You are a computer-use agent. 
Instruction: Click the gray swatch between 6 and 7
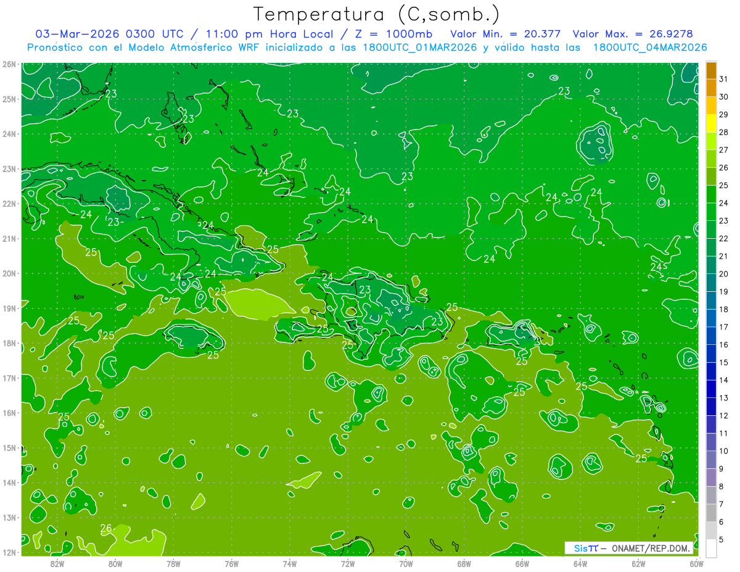tap(711, 513)
